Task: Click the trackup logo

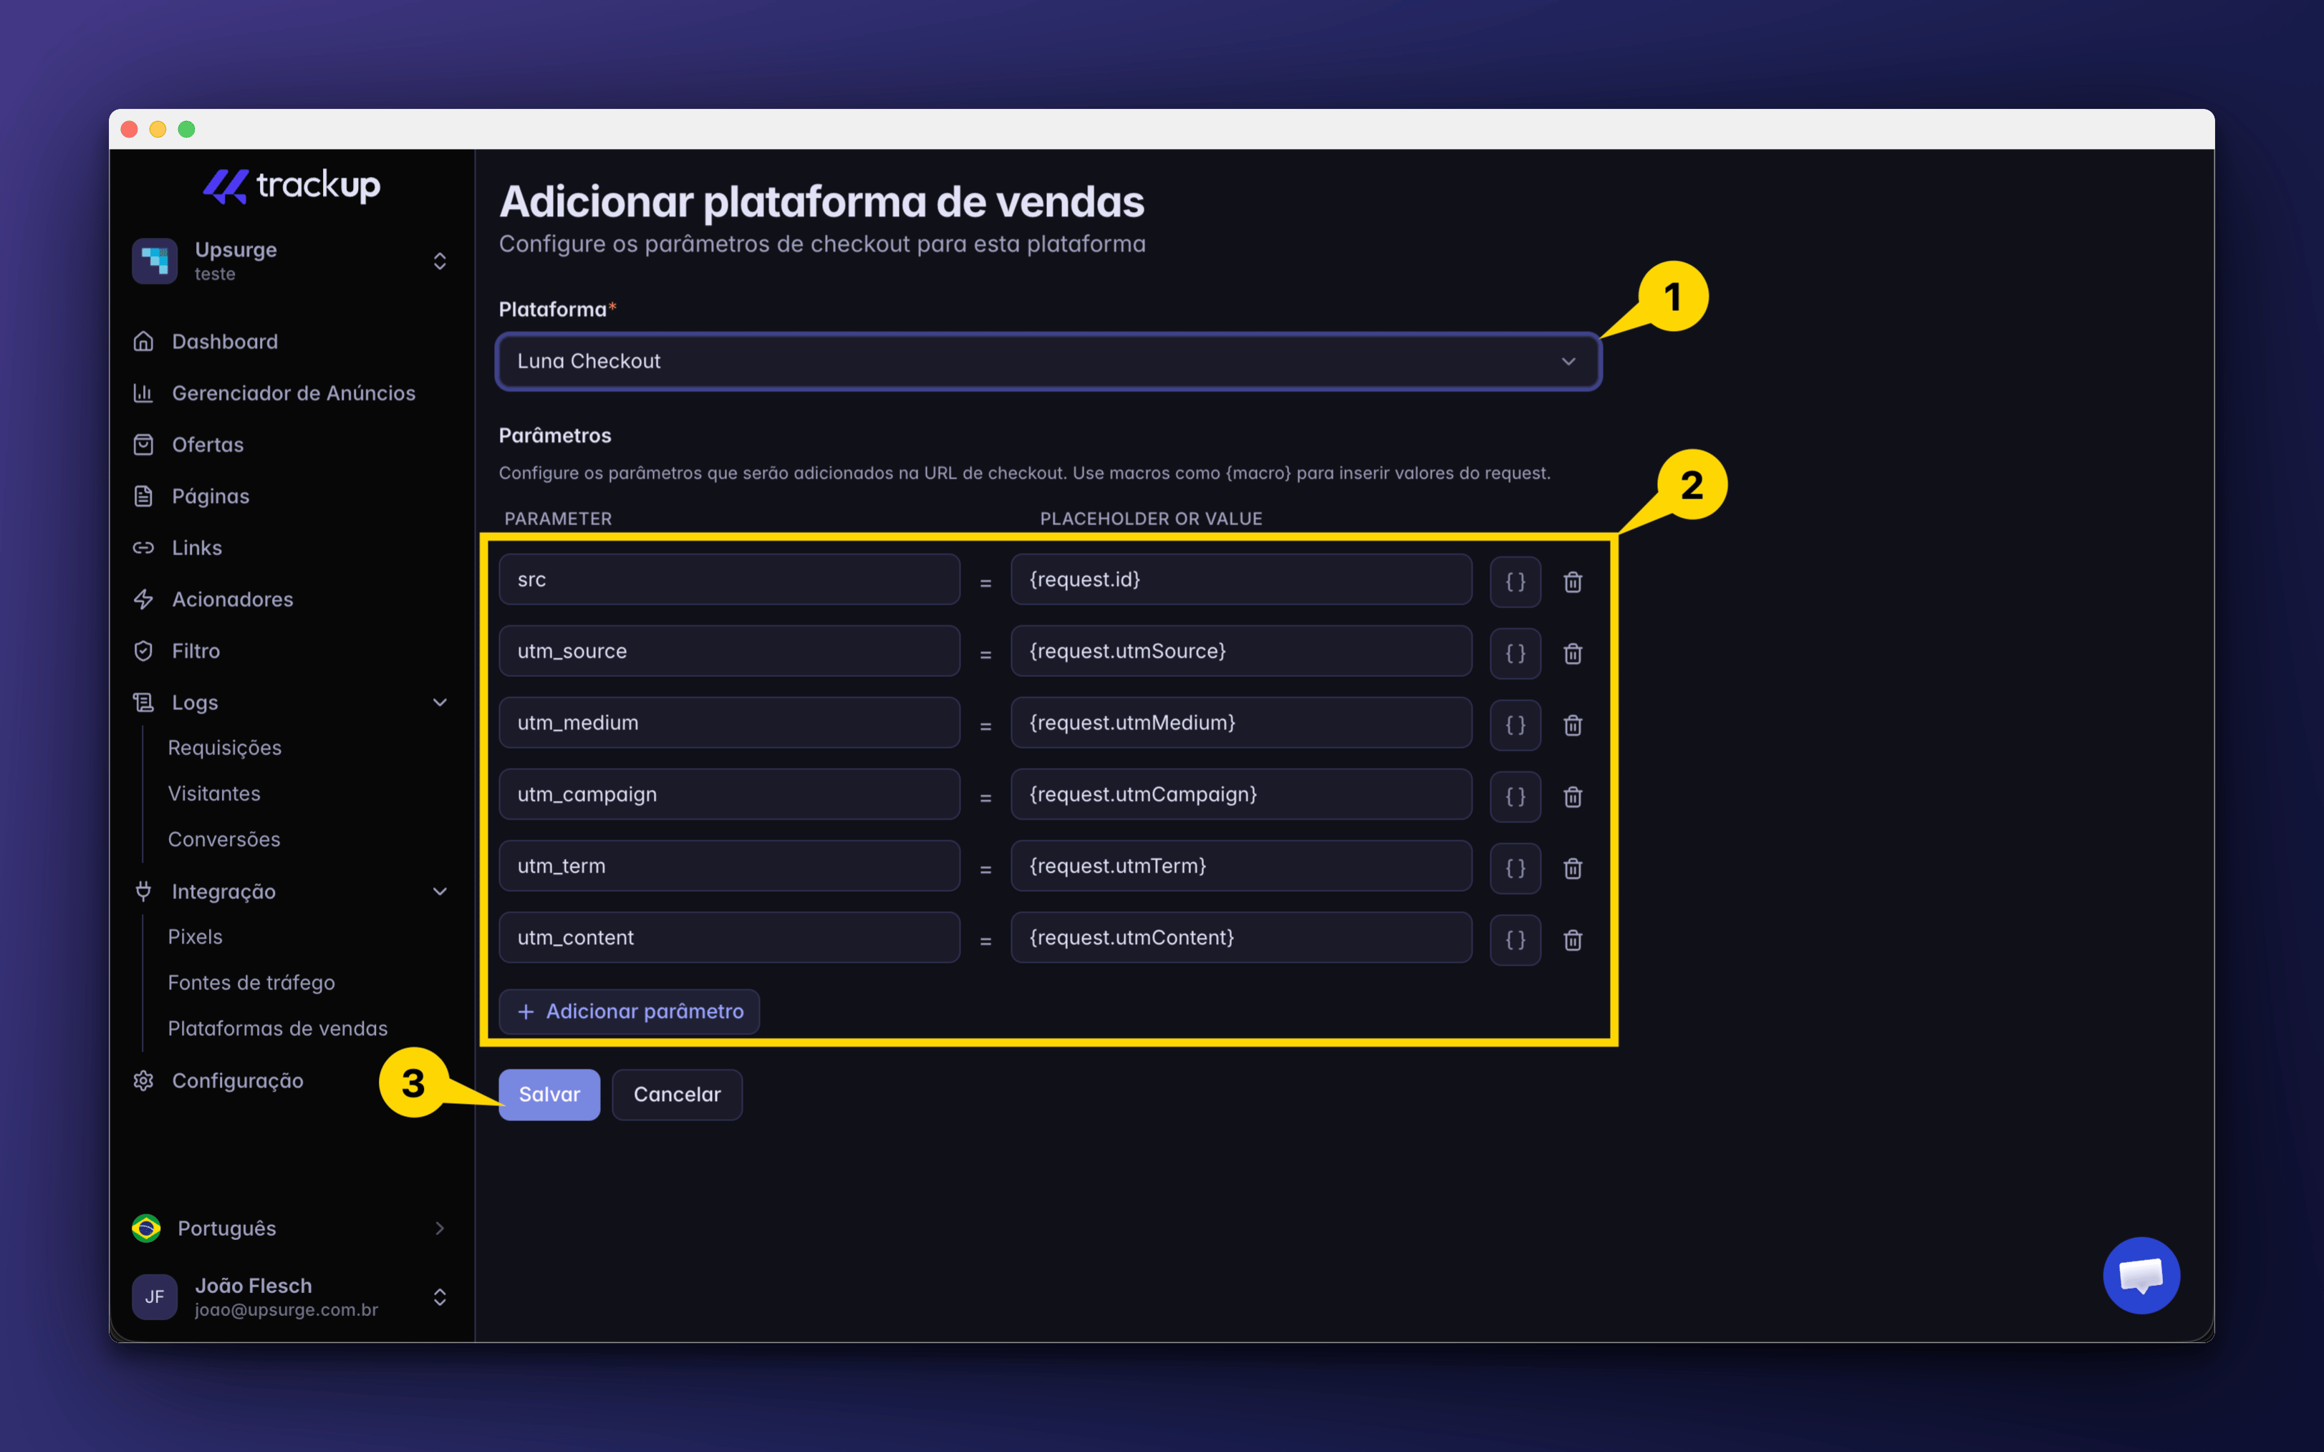Action: point(291,186)
